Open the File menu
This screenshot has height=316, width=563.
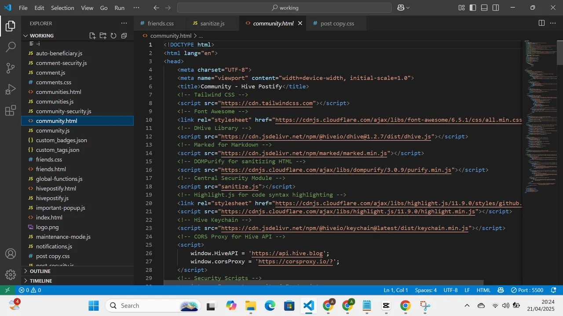[x=23, y=8]
